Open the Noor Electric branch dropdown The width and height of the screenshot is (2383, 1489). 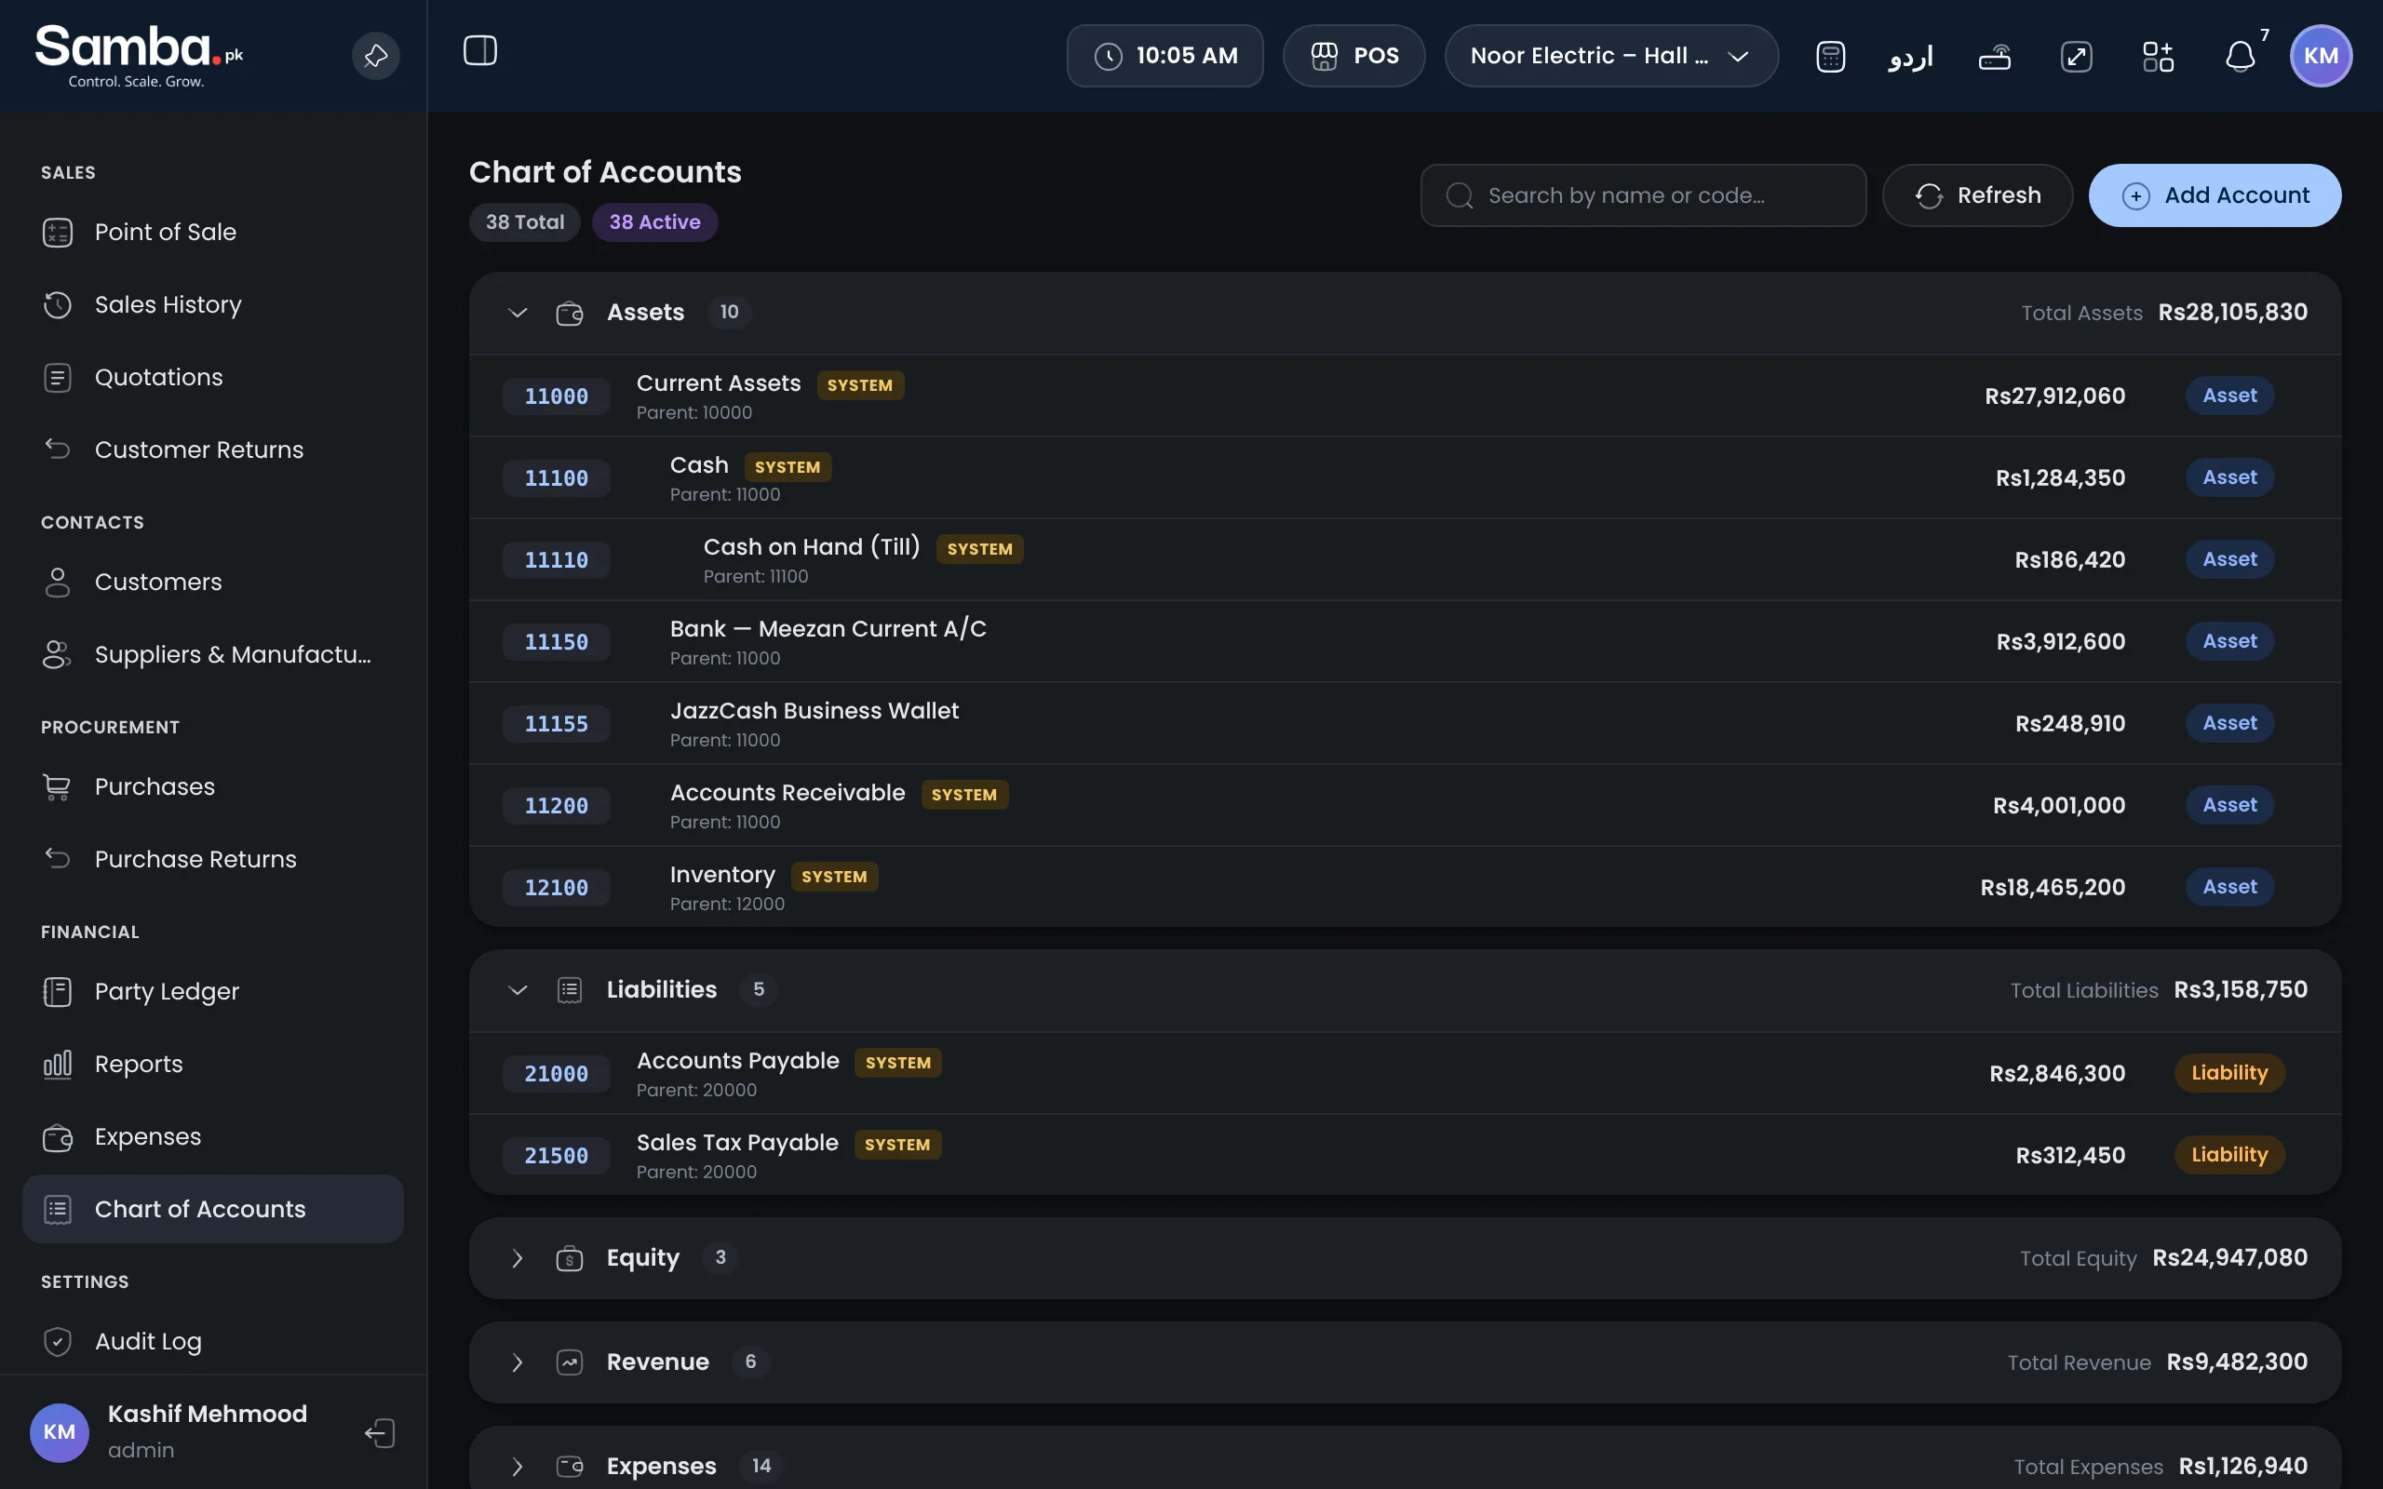pos(1611,56)
